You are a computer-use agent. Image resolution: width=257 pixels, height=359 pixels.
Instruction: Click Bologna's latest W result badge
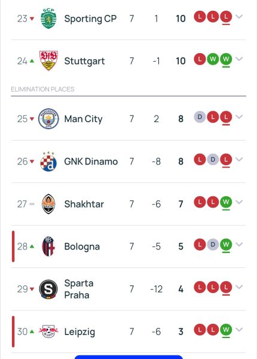(x=226, y=245)
